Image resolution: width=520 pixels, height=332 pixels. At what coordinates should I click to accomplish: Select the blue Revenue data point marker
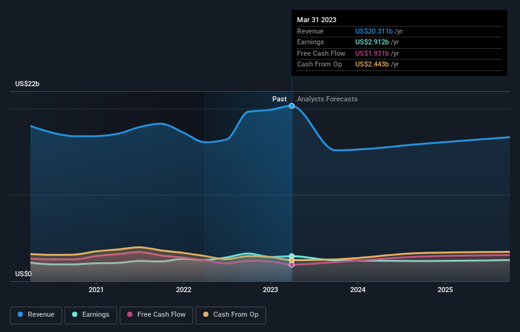(291, 106)
